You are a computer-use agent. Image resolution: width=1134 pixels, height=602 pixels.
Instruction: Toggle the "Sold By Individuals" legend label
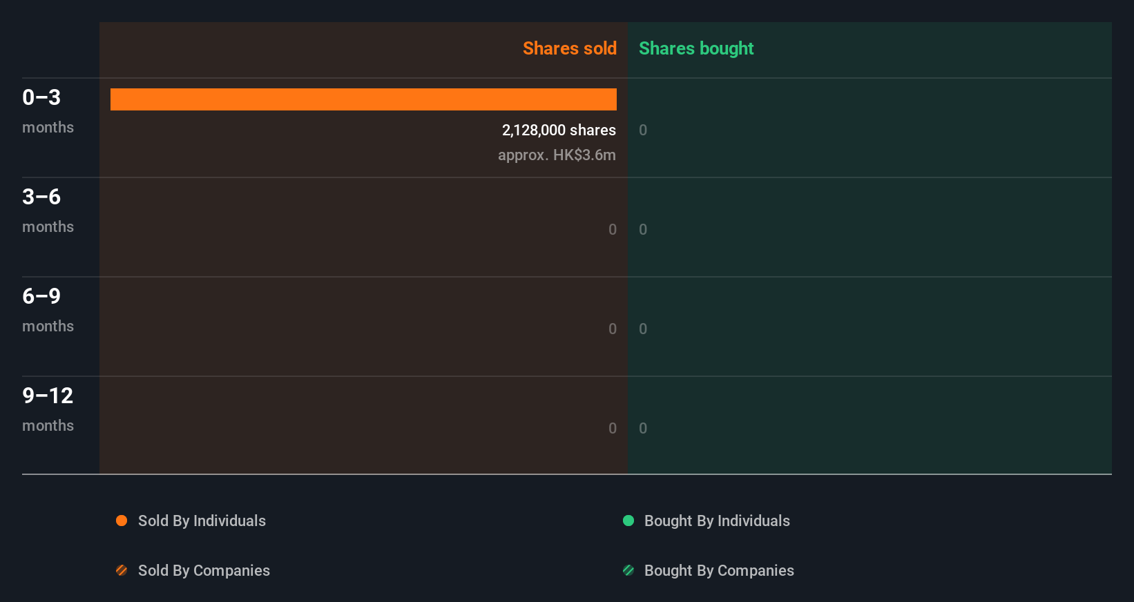(x=202, y=521)
